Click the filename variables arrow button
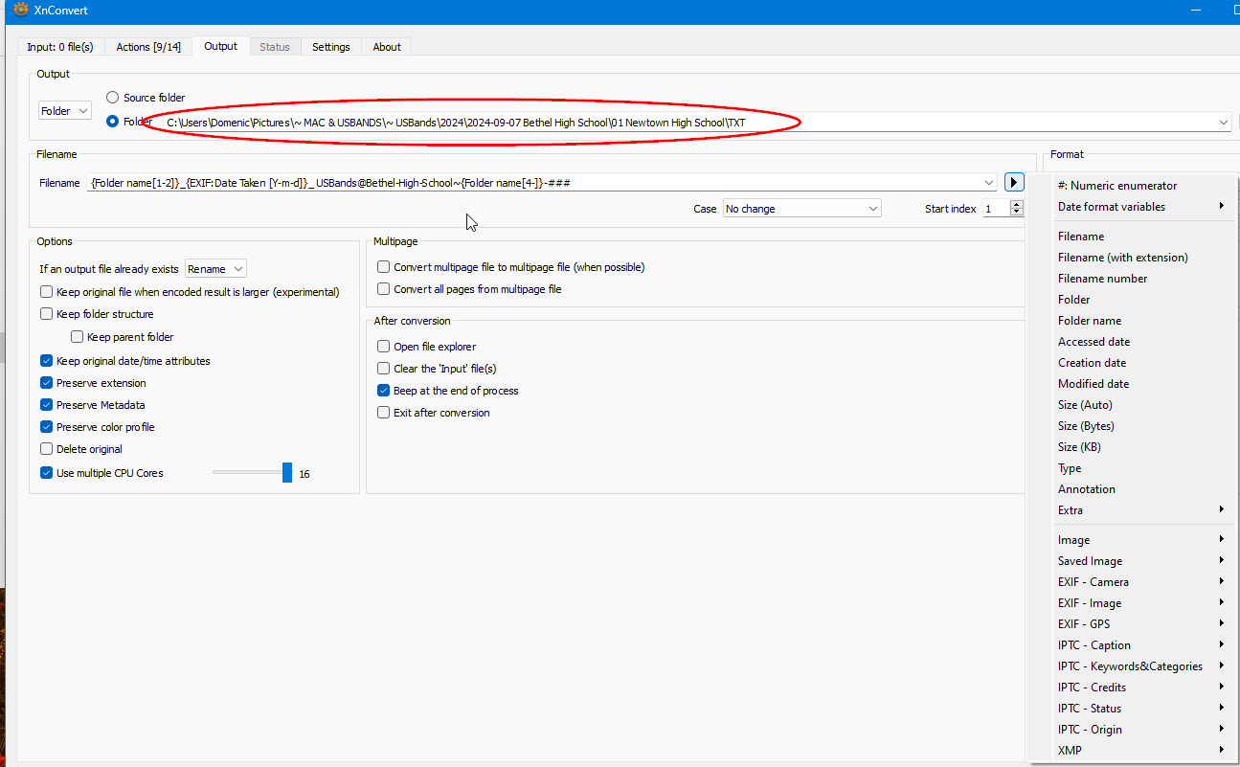Viewport: 1240px width, 767px height. click(x=1014, y=182)
